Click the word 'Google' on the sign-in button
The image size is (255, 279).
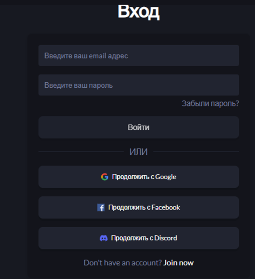165,177
